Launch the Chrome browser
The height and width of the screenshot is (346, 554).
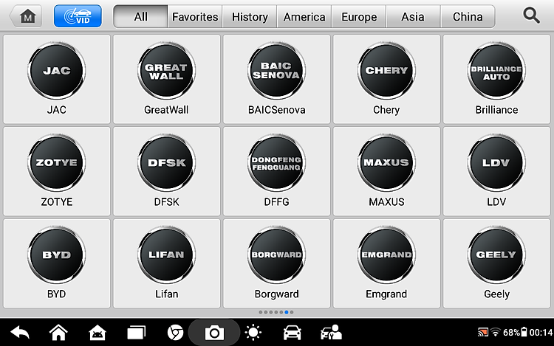[175, 333]
